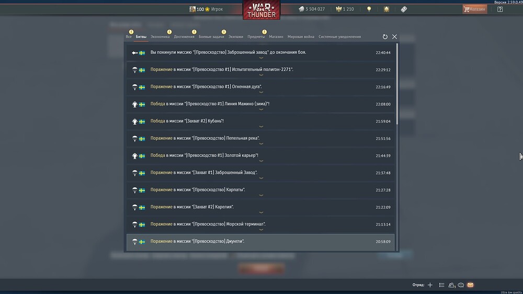
Task: Click the golden emblem icon in top bar
Action: 386,9
